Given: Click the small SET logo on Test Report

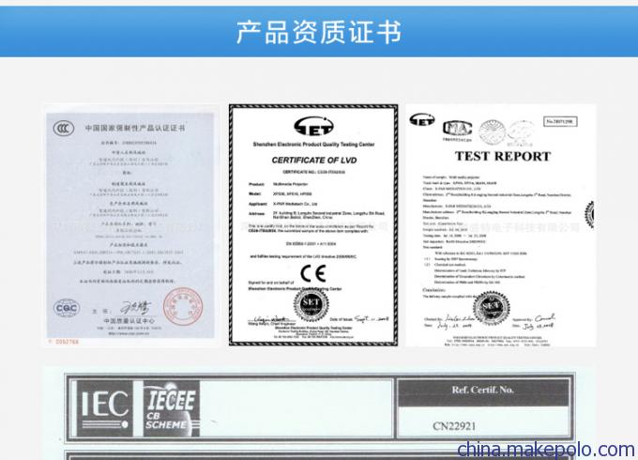Looking at the screenshot, I should (422, 120).
